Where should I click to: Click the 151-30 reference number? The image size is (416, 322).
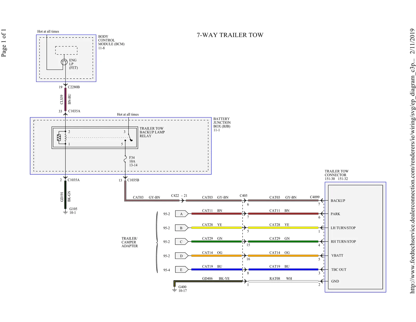pos(330,179)
